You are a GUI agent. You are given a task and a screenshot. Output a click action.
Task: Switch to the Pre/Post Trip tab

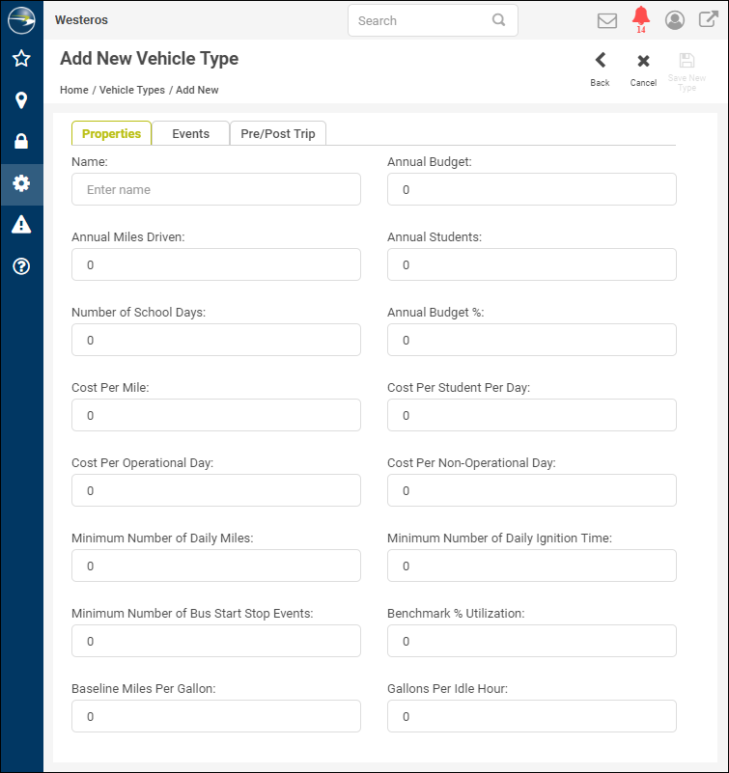pyautogui.click(x=278, y=133)
